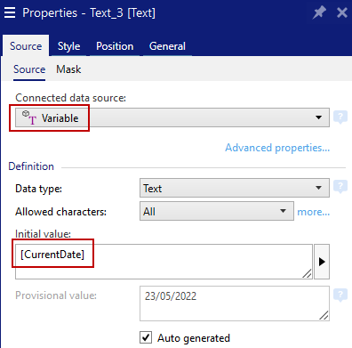Expand the Connected data source dropdown

[172, 117]
